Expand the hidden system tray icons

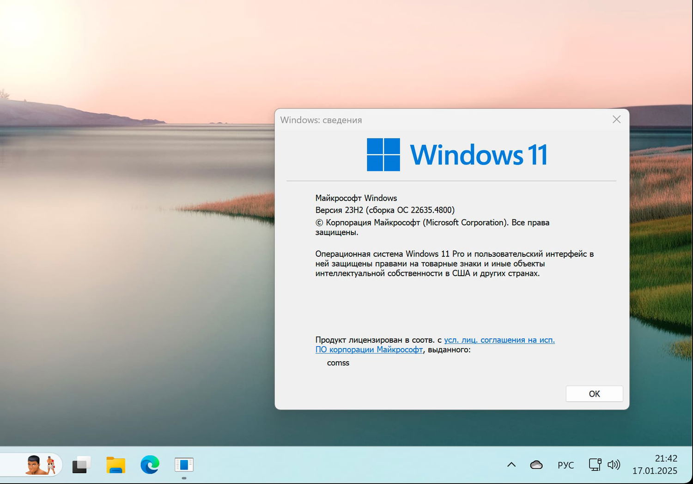(x=511, y=465)
